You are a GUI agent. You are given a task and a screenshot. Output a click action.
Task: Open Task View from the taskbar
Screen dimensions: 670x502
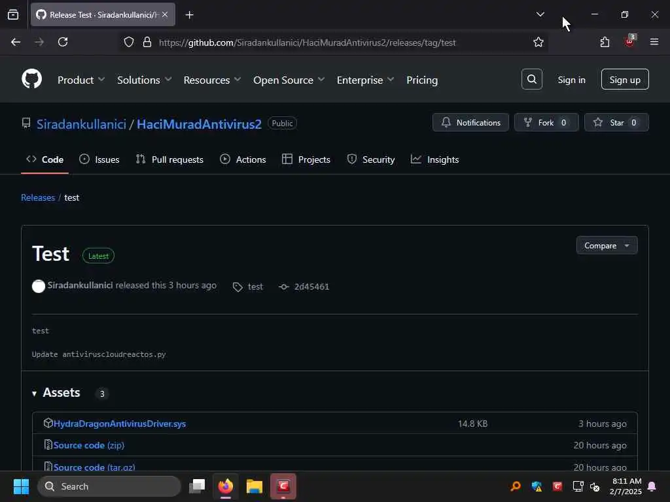coord(197,486)
